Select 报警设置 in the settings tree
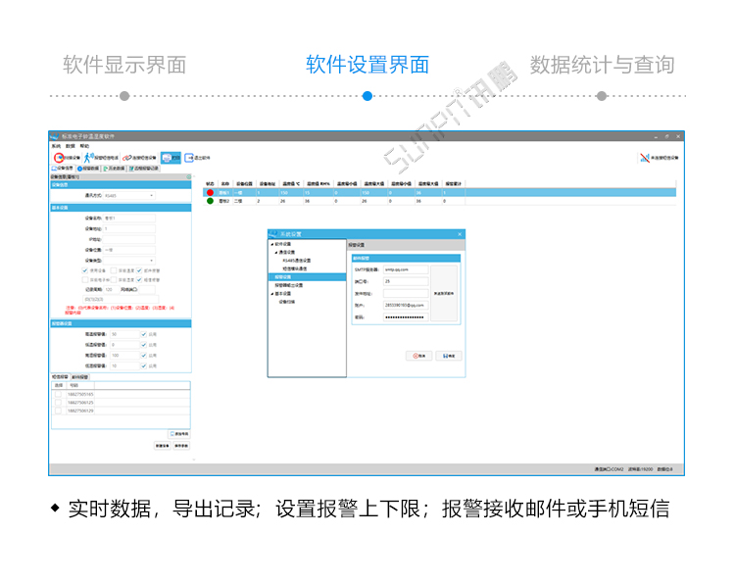 click(x=282, y=276)
